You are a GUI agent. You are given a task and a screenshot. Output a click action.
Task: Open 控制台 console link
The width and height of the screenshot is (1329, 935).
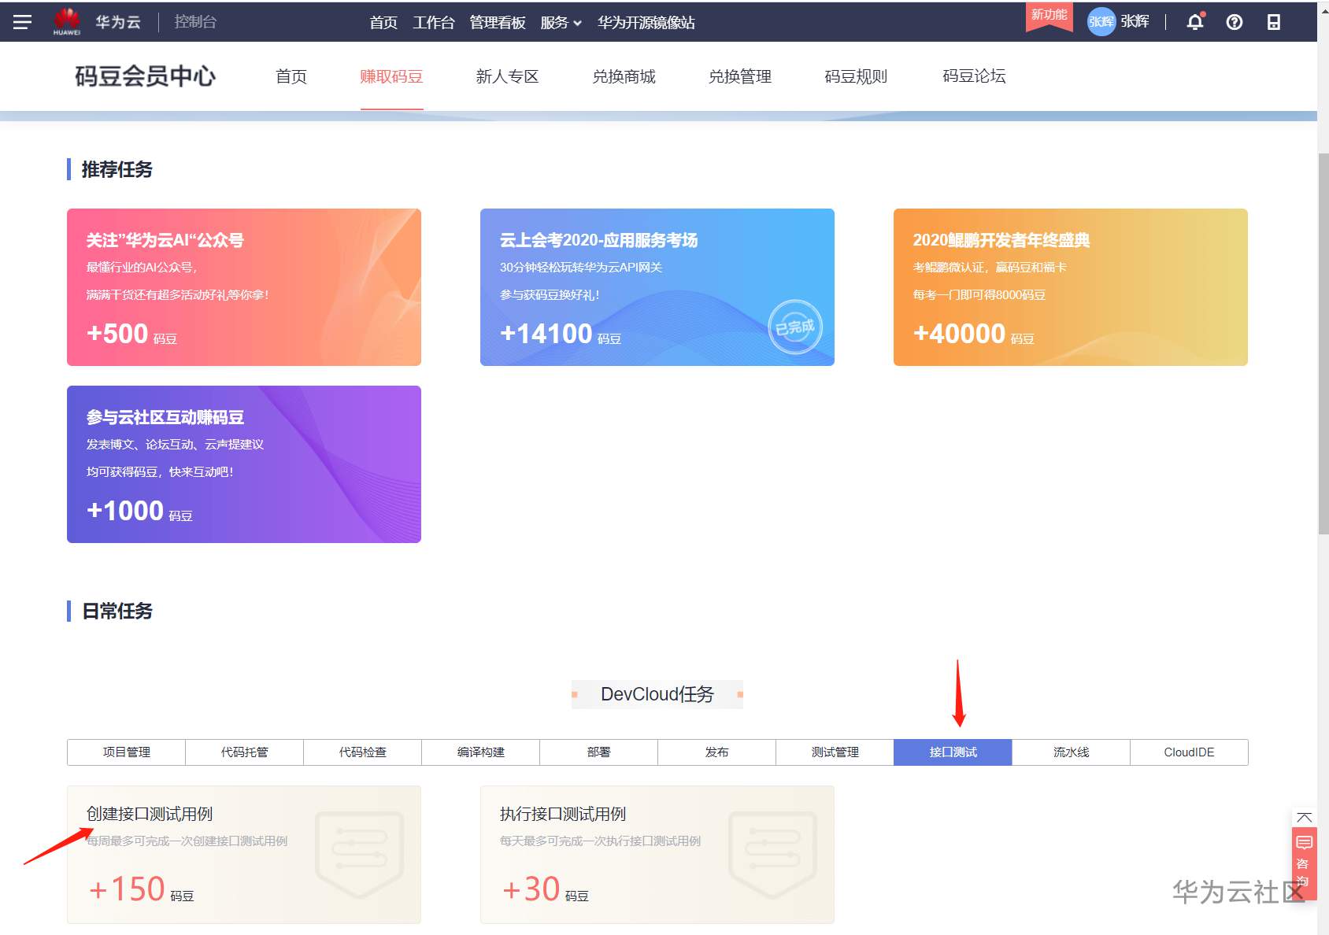[195, 22]
